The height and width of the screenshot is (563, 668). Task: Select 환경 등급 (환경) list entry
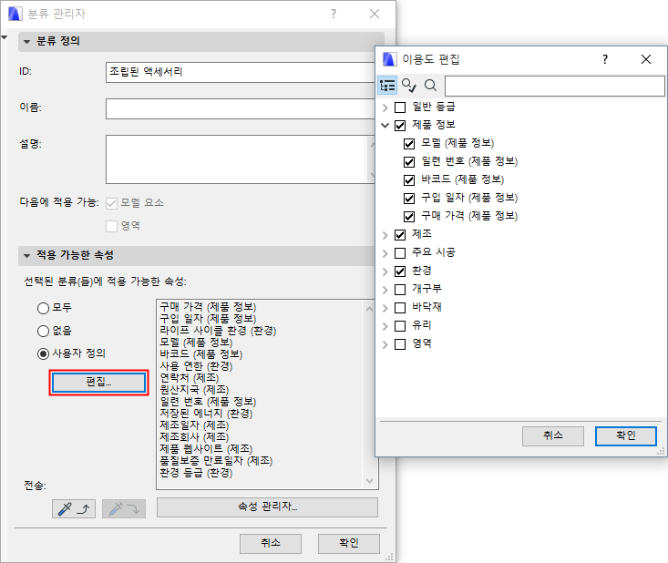[196, 473]
